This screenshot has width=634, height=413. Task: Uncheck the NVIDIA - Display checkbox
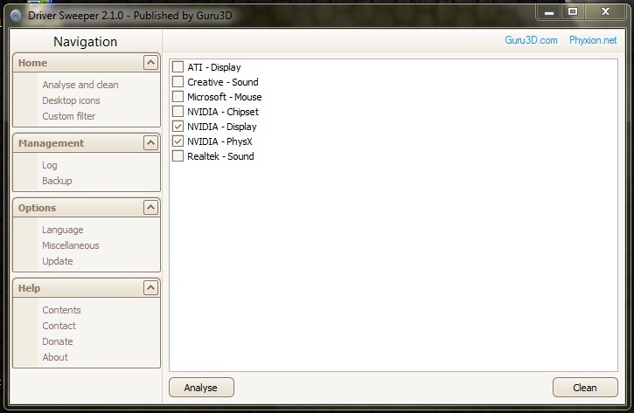[x=178, y=127]
